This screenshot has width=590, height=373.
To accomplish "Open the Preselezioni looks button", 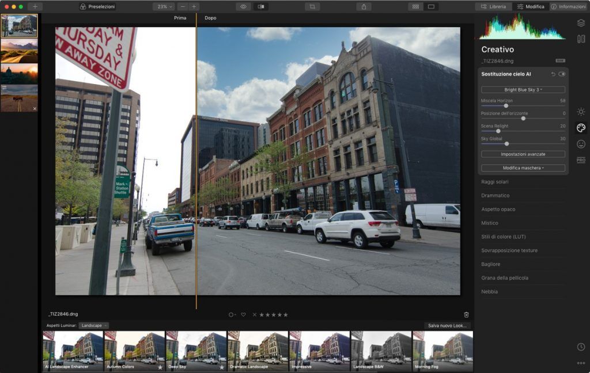I will pos(97,6).
